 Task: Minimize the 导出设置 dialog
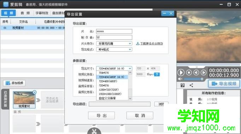pos(164,13)
